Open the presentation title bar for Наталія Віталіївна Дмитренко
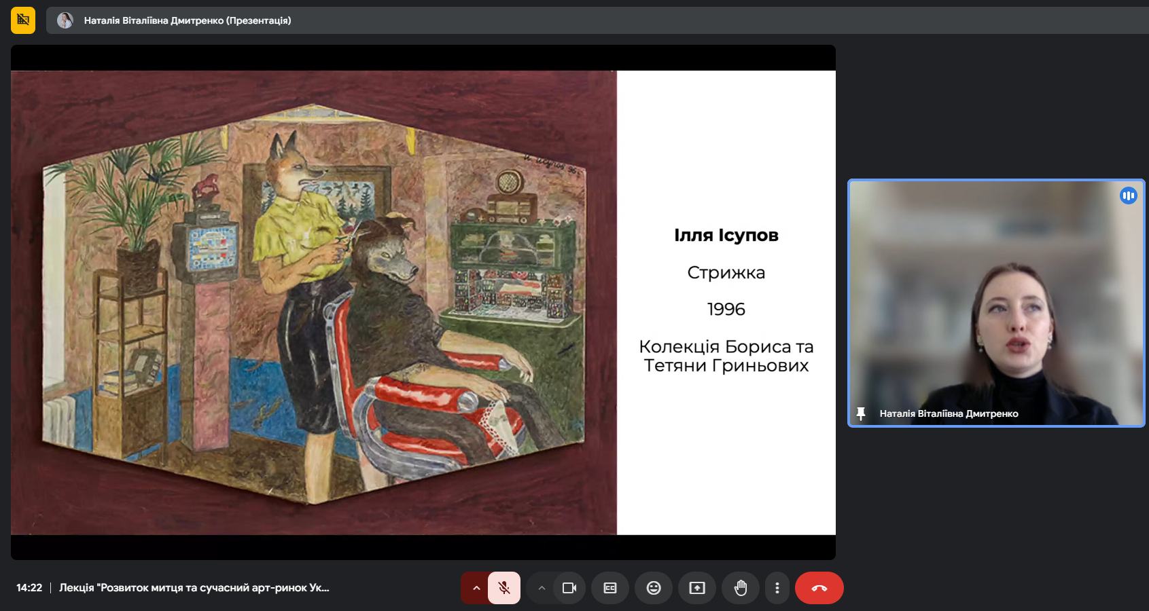The image size is (1149, 611). click(x=597, y=20)
